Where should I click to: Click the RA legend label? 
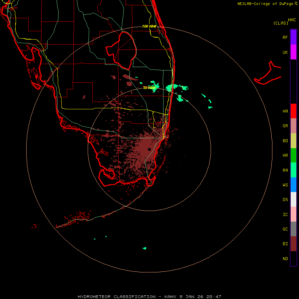point(285,170)
